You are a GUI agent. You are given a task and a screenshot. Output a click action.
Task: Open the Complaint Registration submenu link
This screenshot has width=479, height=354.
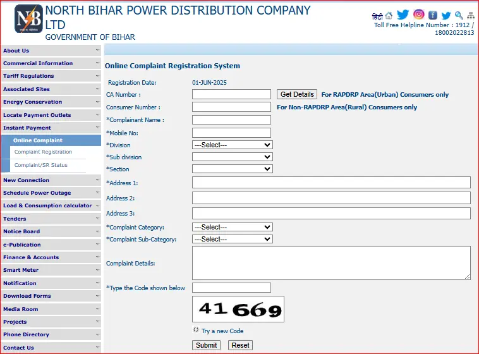coord(43,152)
